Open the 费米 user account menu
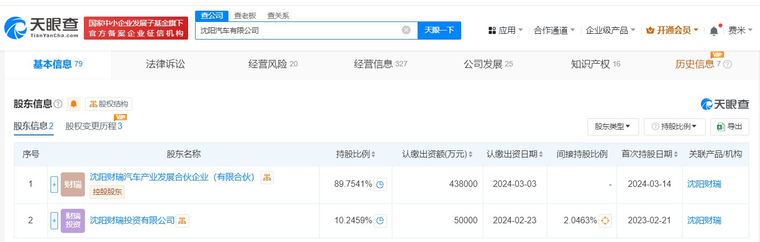The image size is (760, 242). pos(741,31)
